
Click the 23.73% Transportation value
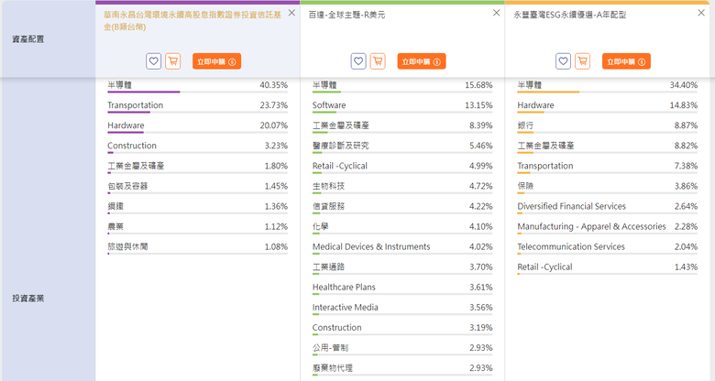tap(273, 105)
